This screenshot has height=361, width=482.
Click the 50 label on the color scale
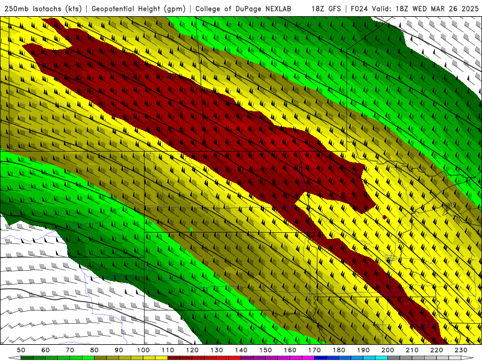click(x=21, y=350)
